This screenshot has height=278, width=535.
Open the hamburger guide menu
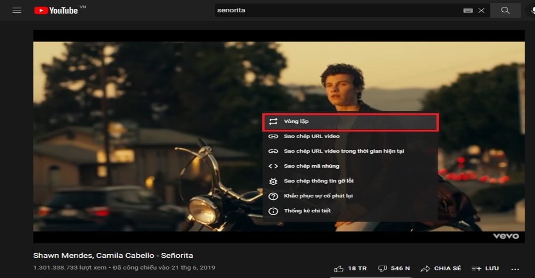tap(17, 10)
